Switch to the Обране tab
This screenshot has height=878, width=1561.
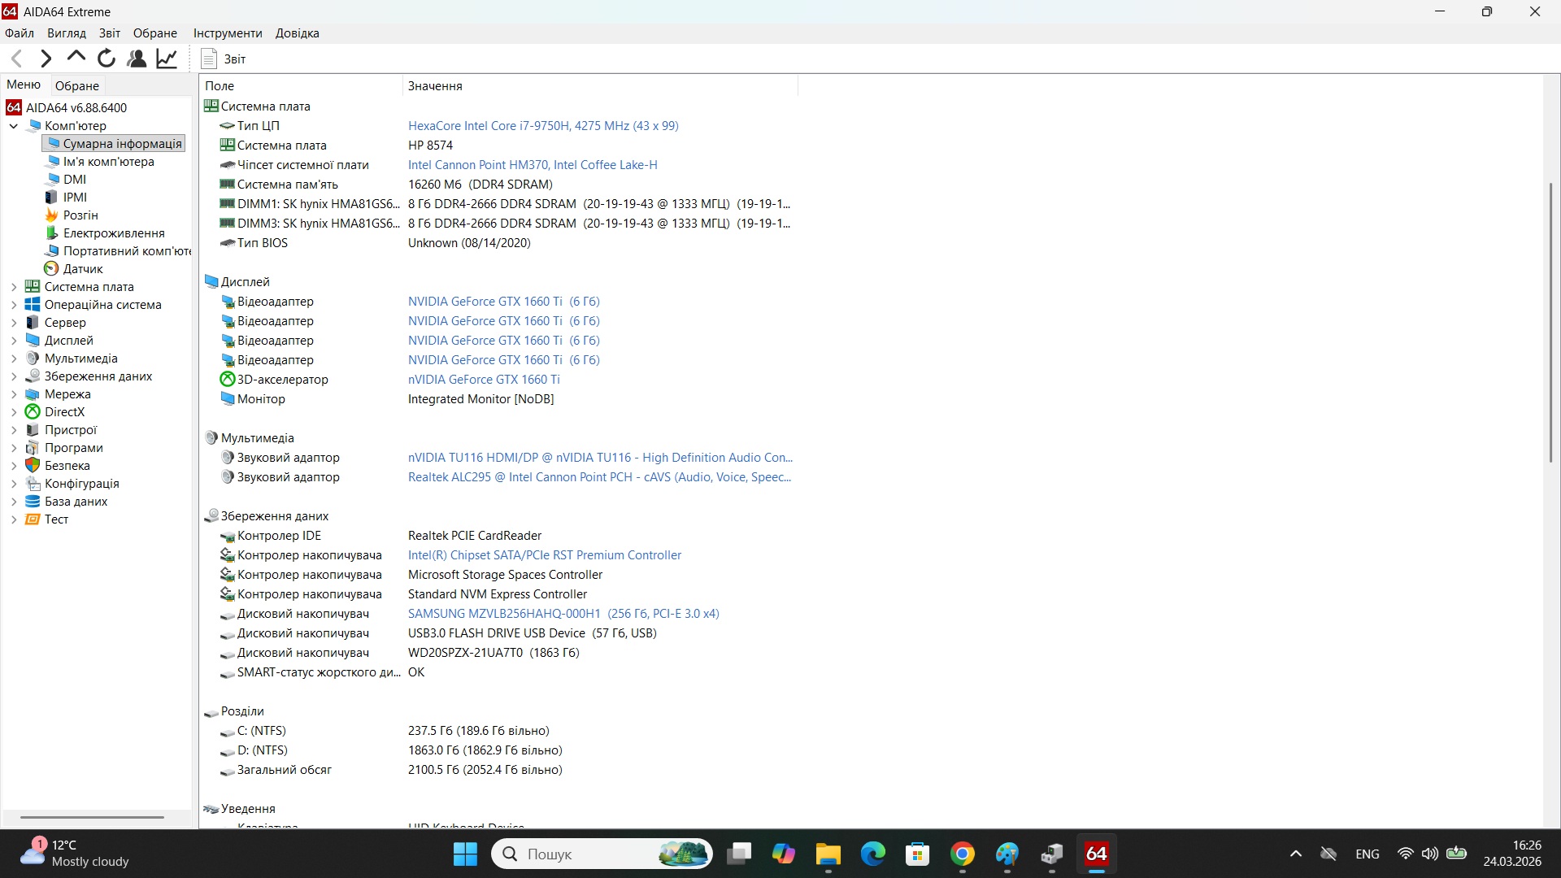[76, 85]
